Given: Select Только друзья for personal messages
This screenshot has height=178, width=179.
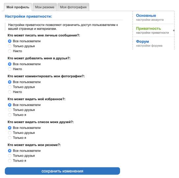Looking at the screenshot, I should [10, 46].
